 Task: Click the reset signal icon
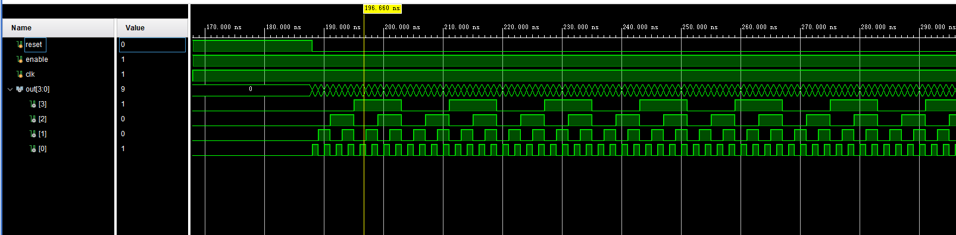(x=20, y=45)
